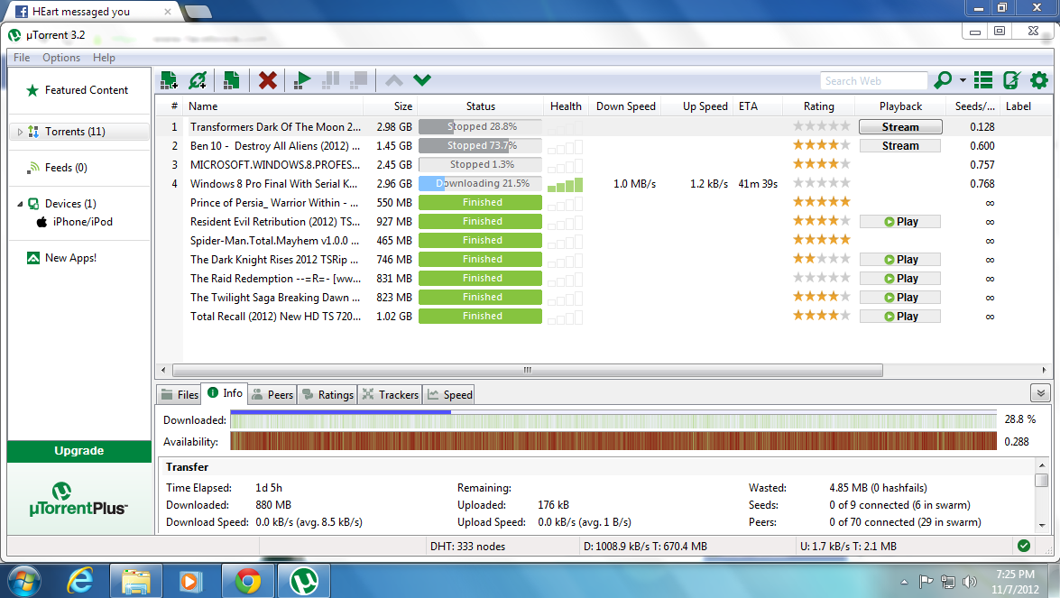Image resolution: width=1060 pixels, height=598 pixels.
Task: Play The Dark Knight Rises torrent
Action: click(x=900, y=260)
